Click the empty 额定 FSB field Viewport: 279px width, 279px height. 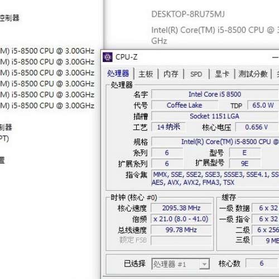click(181, 240)
